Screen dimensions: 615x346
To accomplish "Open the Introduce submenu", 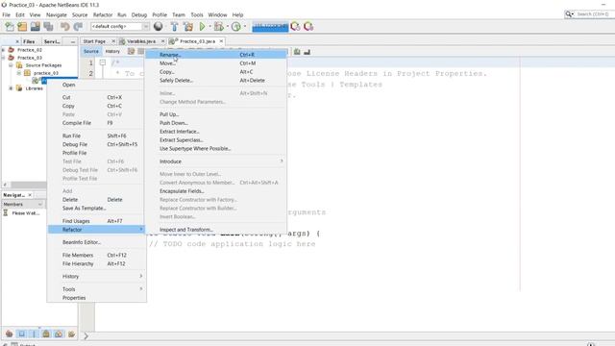I will (x=216, y=161).
